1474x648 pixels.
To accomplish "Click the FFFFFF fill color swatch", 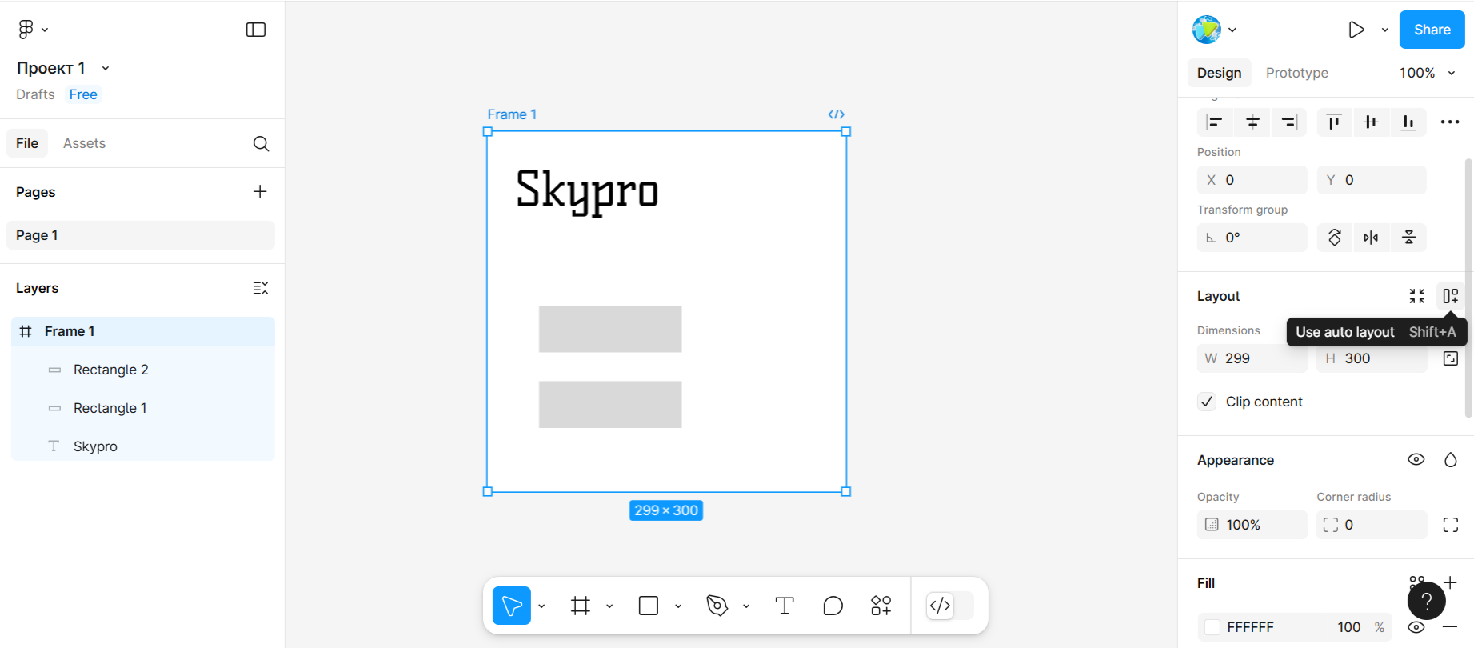I will [x=1212, y=627].
